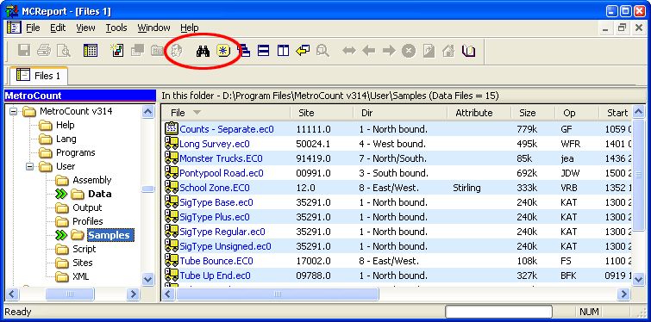Collapse the MetroCount v314 tree node
Screen dimensions: 651x322
pyautogui.click(x=14, y=111)
